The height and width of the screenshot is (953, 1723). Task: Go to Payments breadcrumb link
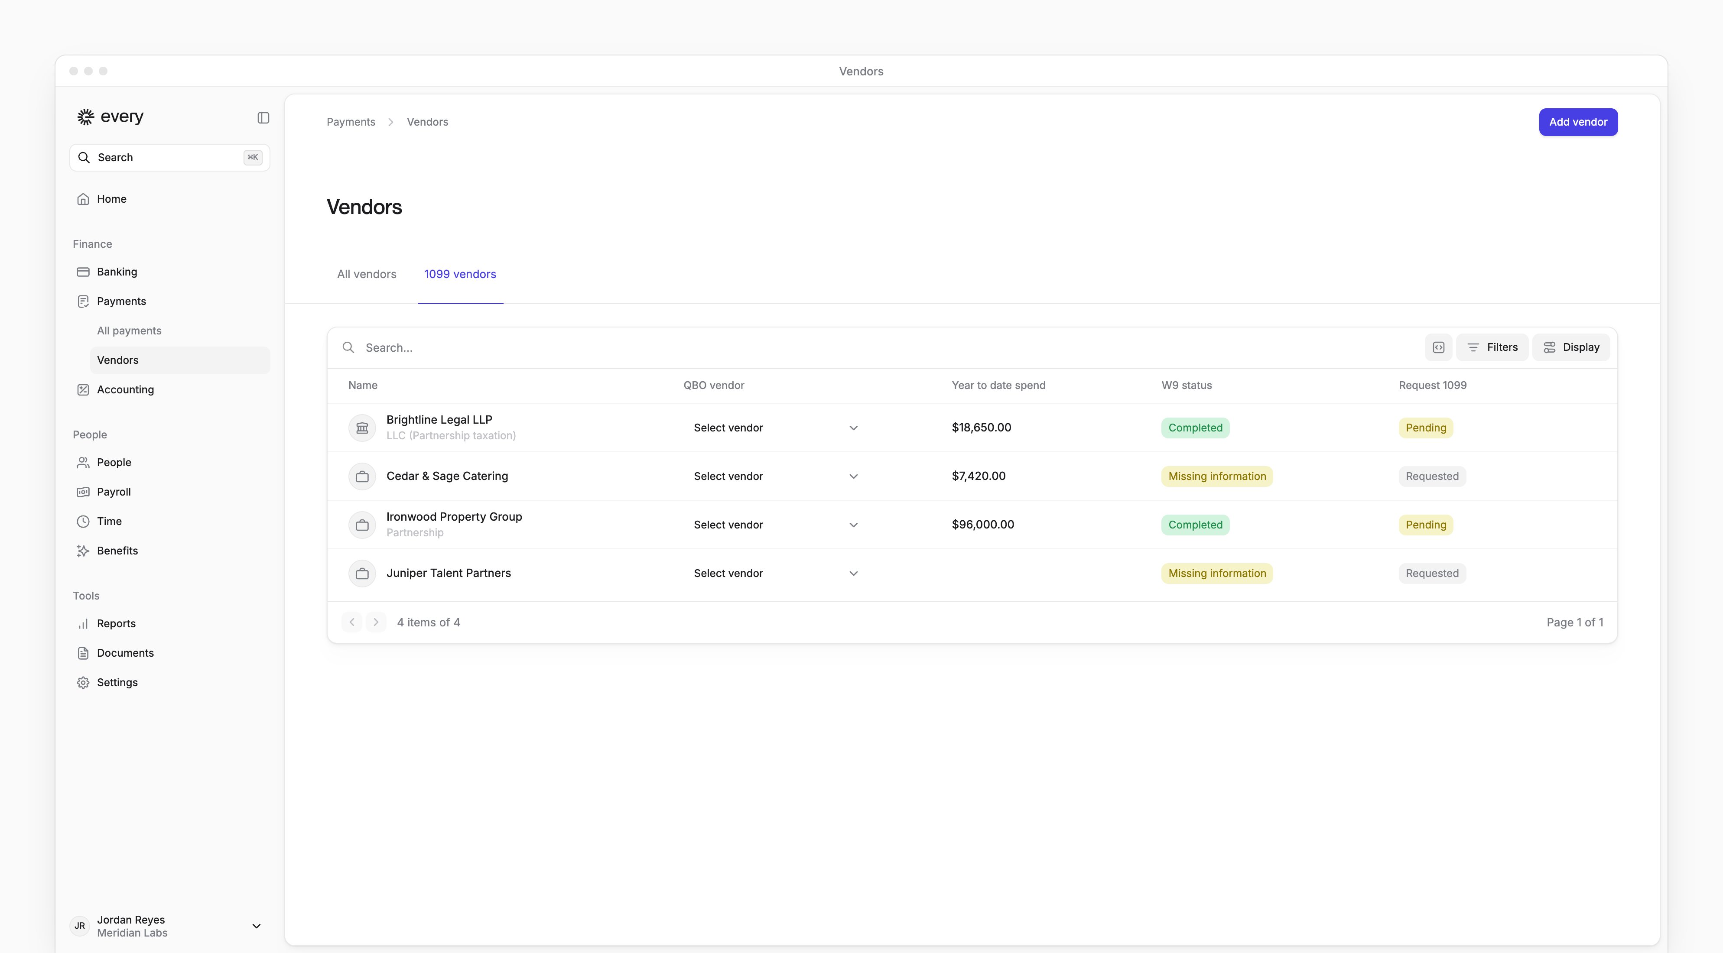[351, 122]
